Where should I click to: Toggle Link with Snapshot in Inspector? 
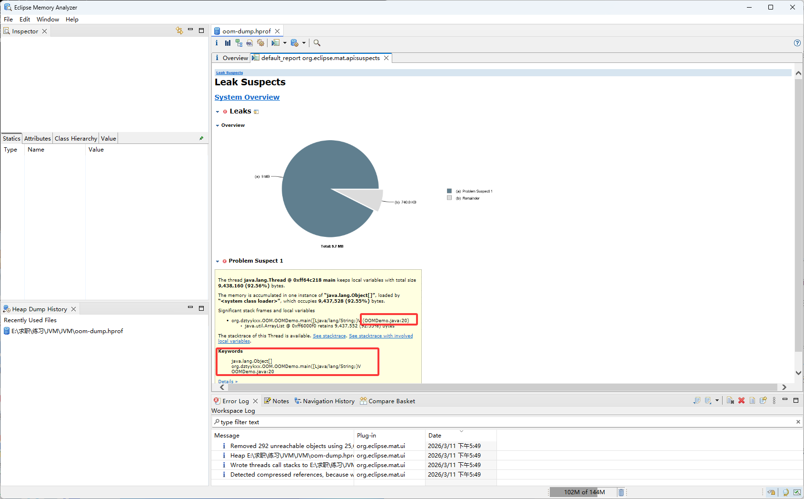point(179,31)
